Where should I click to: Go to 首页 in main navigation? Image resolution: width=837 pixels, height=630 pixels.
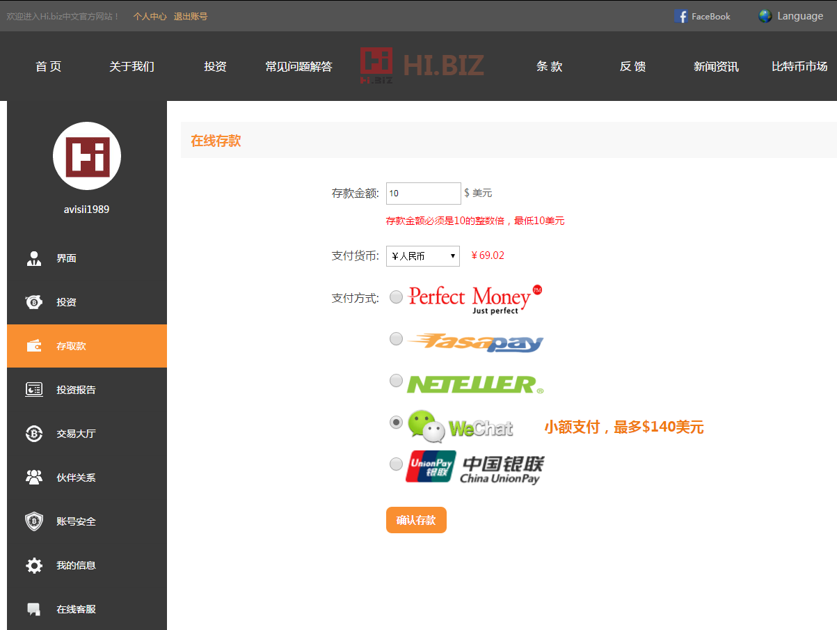tap(49, 66)
